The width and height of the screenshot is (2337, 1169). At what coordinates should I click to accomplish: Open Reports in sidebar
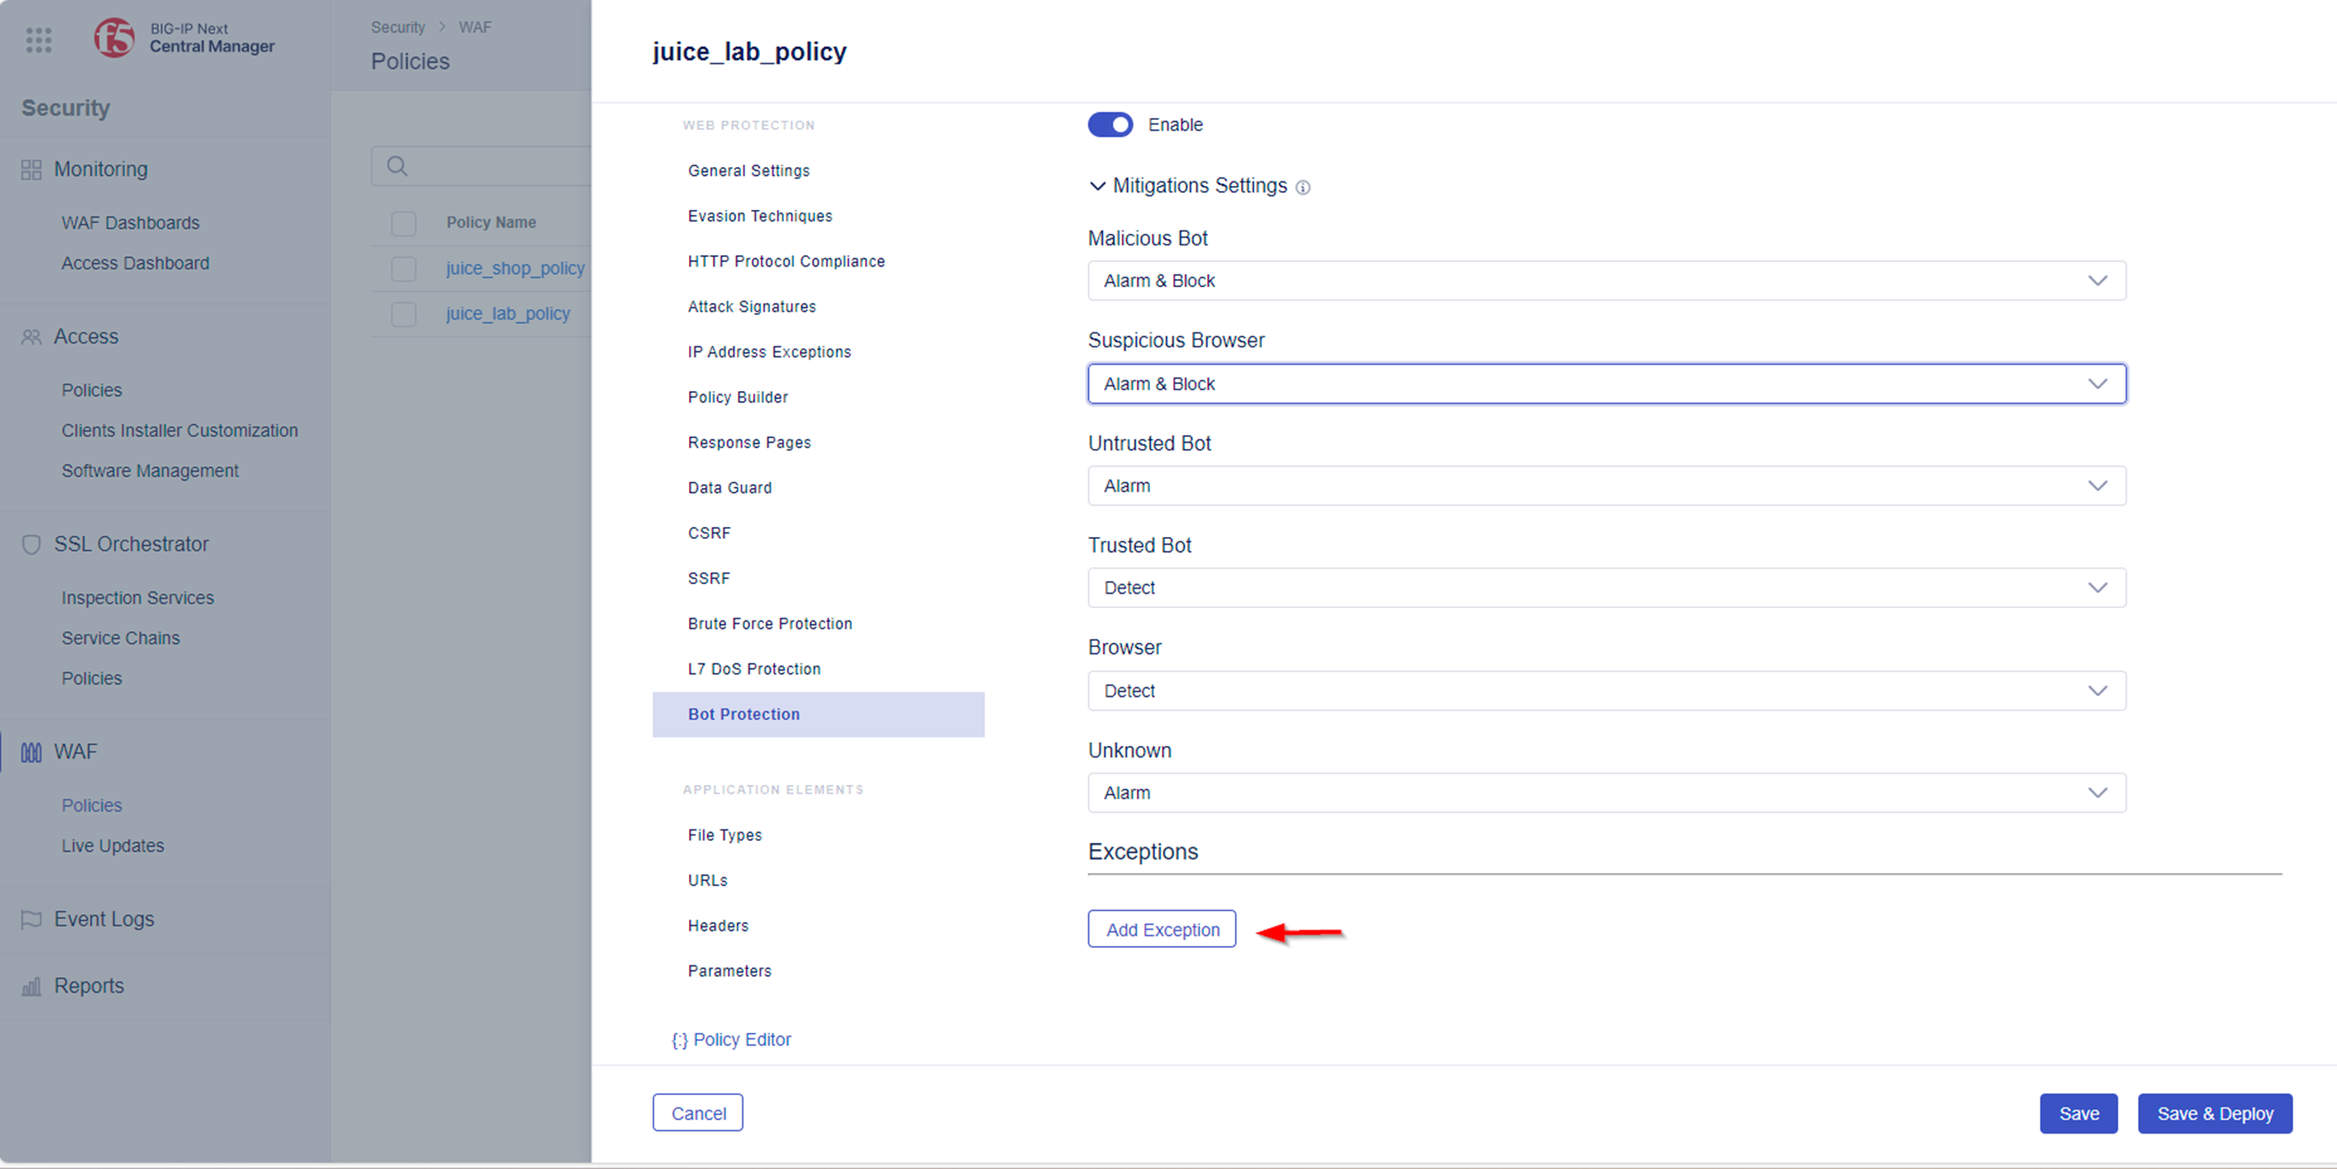click(x=89, y=986)
